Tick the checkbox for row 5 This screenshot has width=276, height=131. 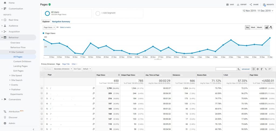pyautogui.click(x=42, y=109)
